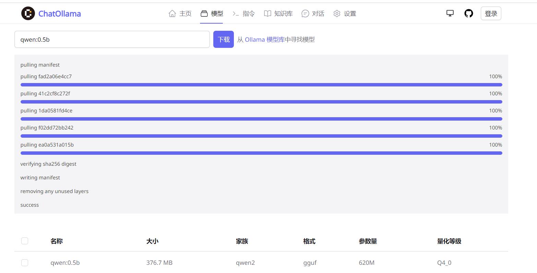Go to the 主页 home tab
537x273 pixels.
click(180, 13)
